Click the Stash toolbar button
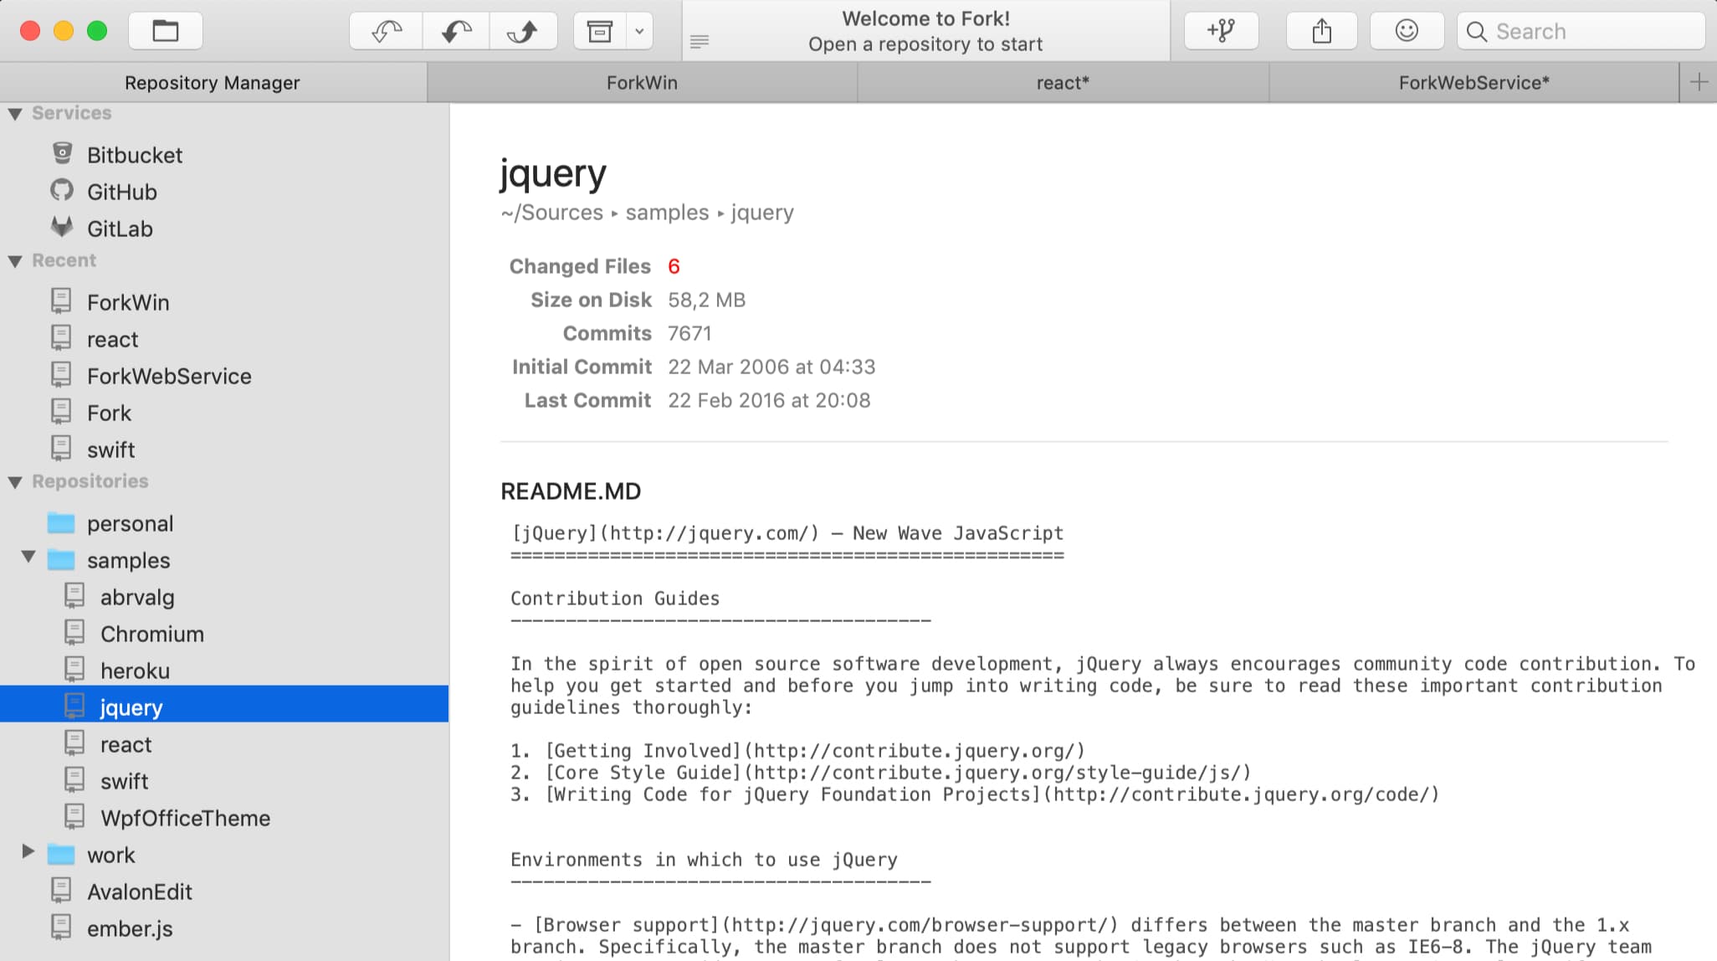Screen dimensions: 1717x961 (600, 31)
